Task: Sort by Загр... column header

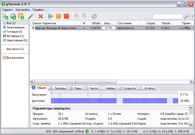Action: tap(108, 23)
